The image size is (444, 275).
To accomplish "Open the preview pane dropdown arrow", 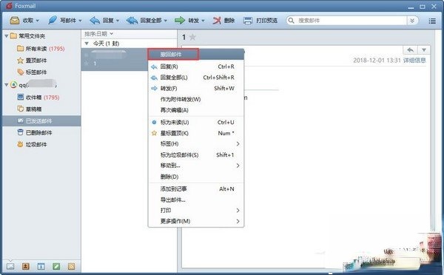I will (x=424, y=50).
